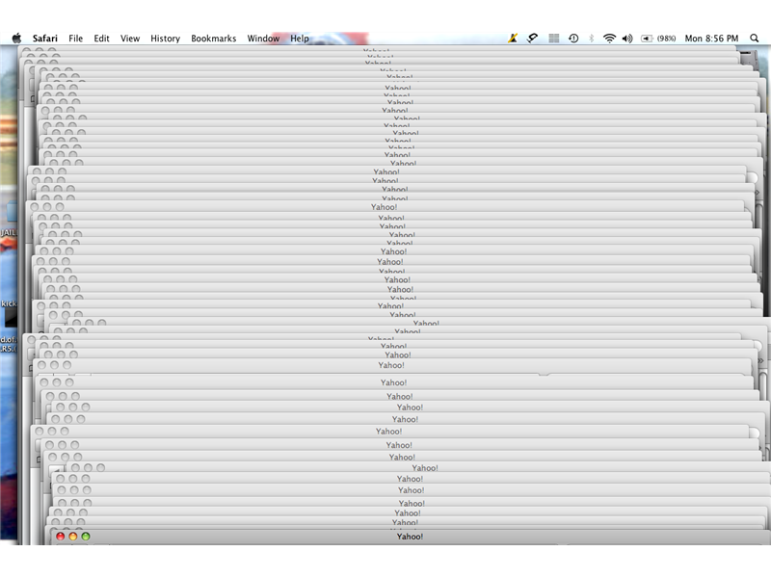Image resolution: width=771 pixels, height=578 pixels.
Task: Open the Window menu to list windows
Action: click(x=263, y=38)
